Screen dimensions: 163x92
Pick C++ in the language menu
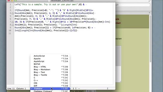pyautogui.click(x=50, y=80)
